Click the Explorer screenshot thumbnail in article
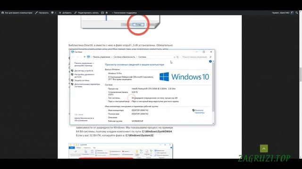 click(121, 151)
